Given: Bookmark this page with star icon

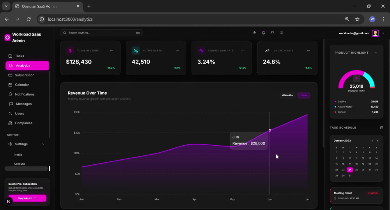Looking at the screenshot, I should 357,19.
